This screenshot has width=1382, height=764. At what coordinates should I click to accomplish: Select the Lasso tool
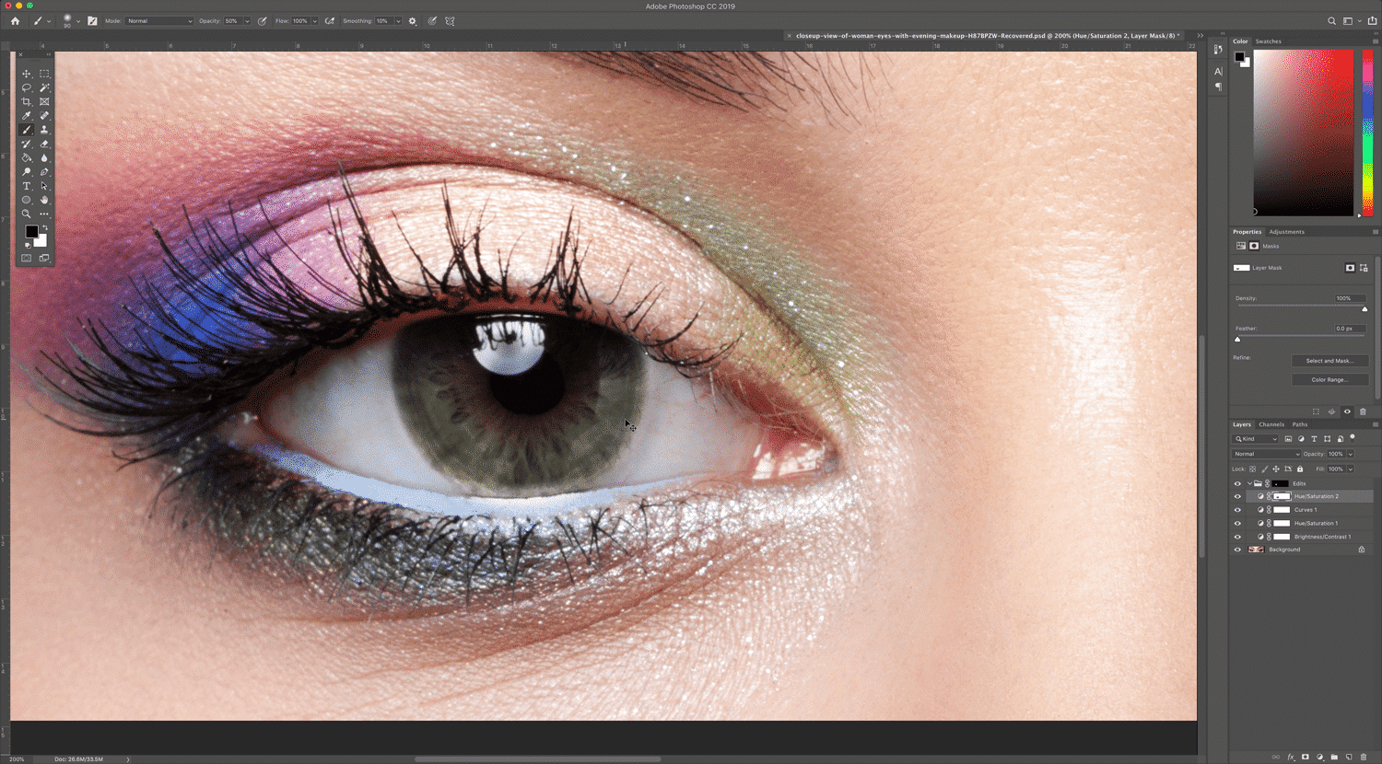pyautogui.click(x=27, y=87)
